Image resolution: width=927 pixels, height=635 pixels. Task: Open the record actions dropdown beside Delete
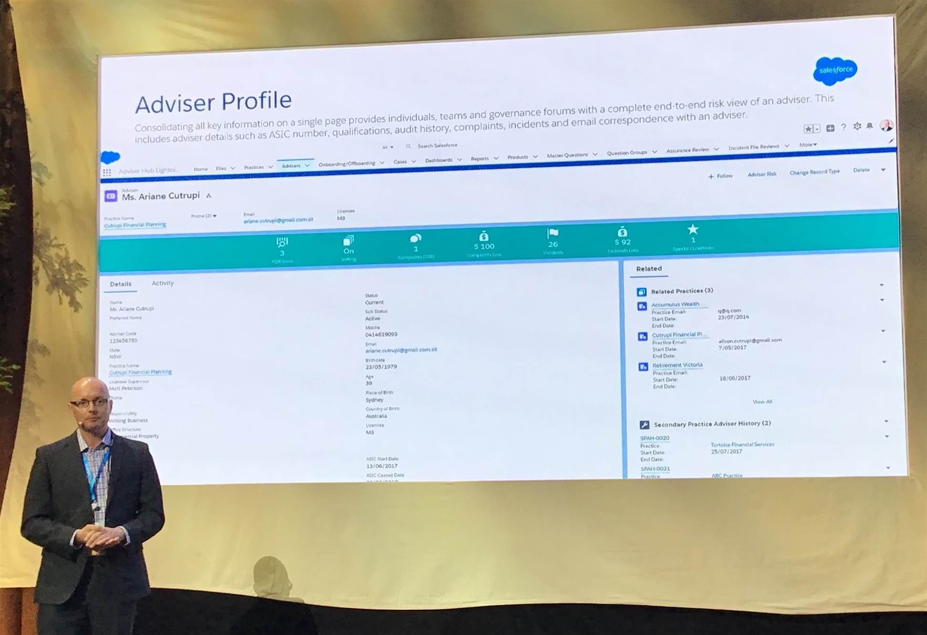[x=883, y=170]
